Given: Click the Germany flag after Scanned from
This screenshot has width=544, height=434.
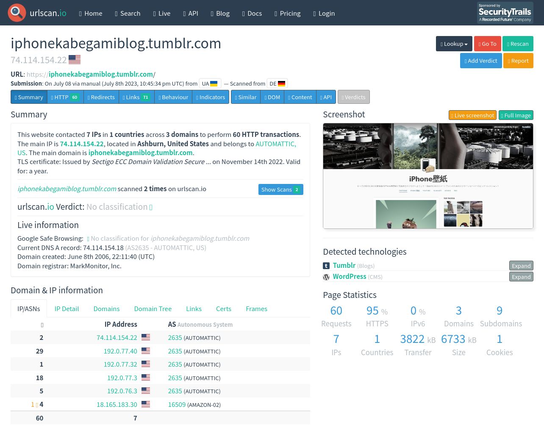Looking at the screenshot, I should tap(282, 83).
